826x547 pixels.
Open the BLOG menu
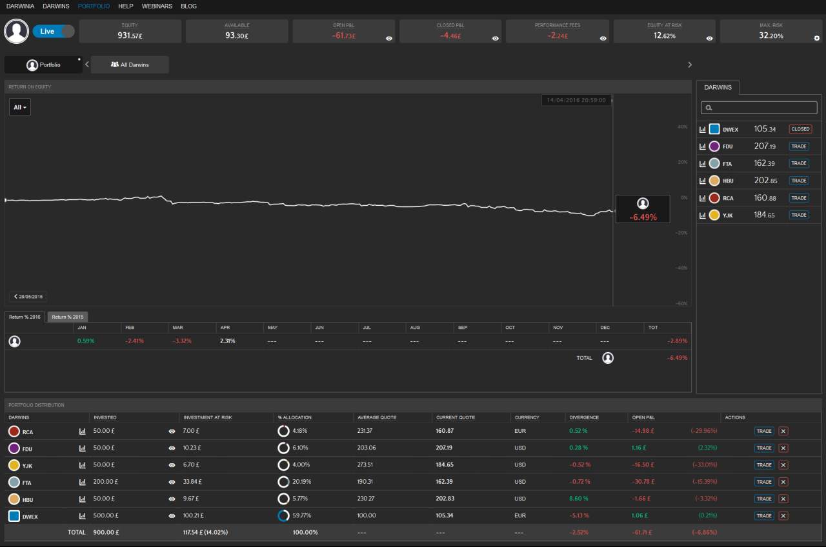[x=189, y=6]
